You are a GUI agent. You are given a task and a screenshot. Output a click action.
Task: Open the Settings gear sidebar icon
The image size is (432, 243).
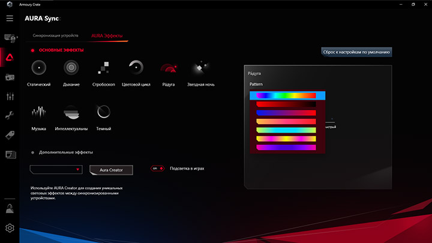pyautogui.click(x=10, y=228)
